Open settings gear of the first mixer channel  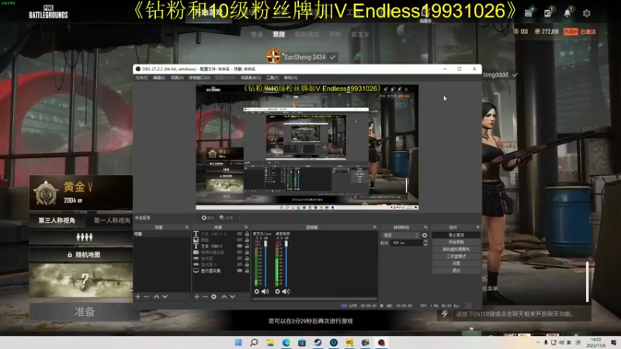(257, 292)
